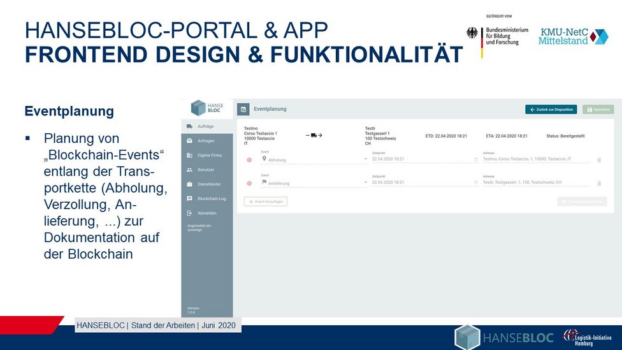Log out via Abmelden

click(207, 213)
